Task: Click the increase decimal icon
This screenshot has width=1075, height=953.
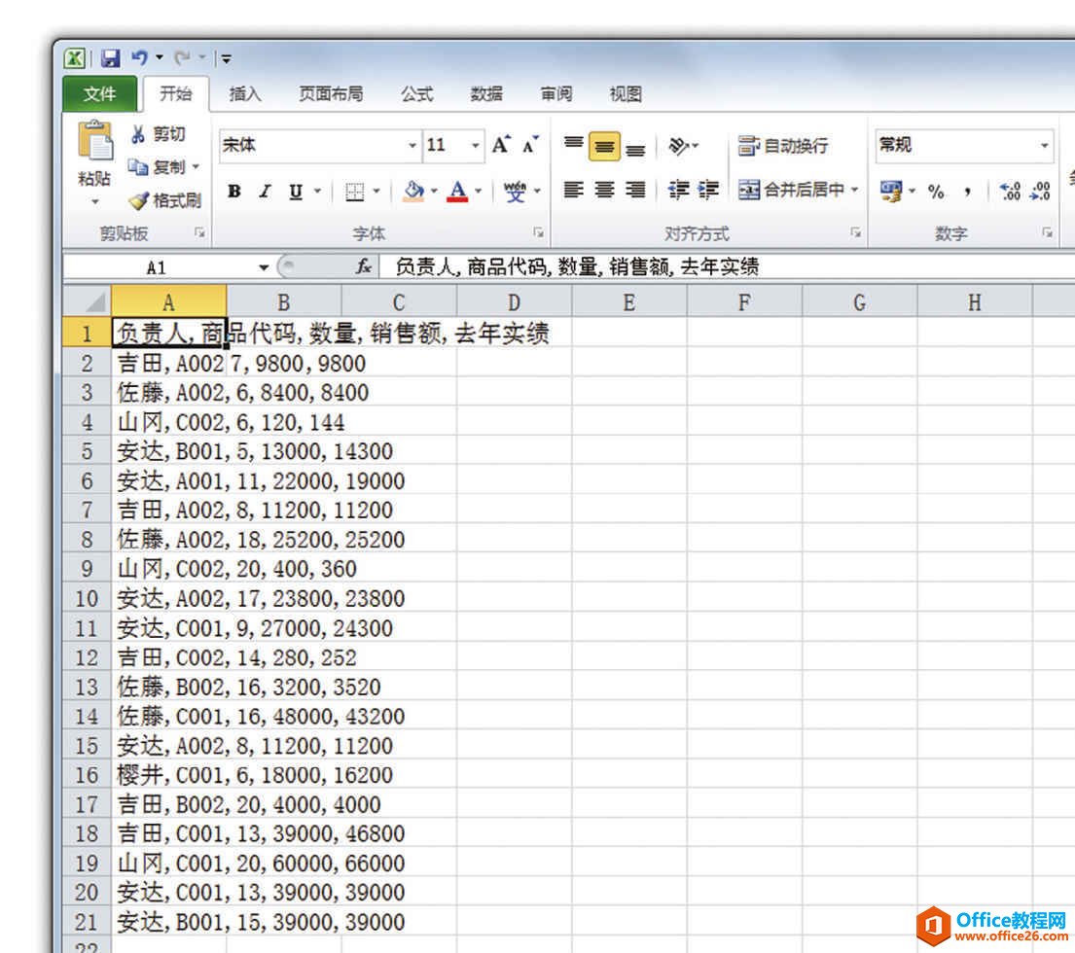Action: tap(1010, 192)
